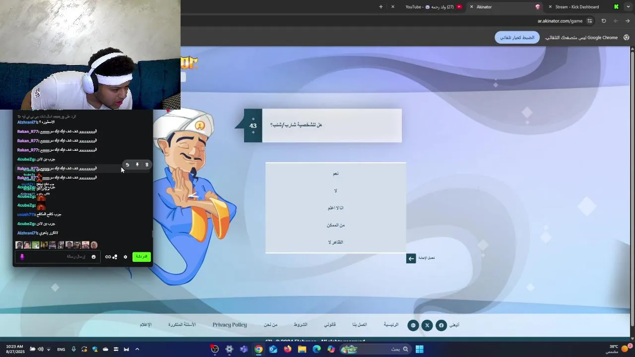The width and height of the screenshot is (635, 357).
Task: Reload the Akinator page
Action: click(x=604, y=21)
